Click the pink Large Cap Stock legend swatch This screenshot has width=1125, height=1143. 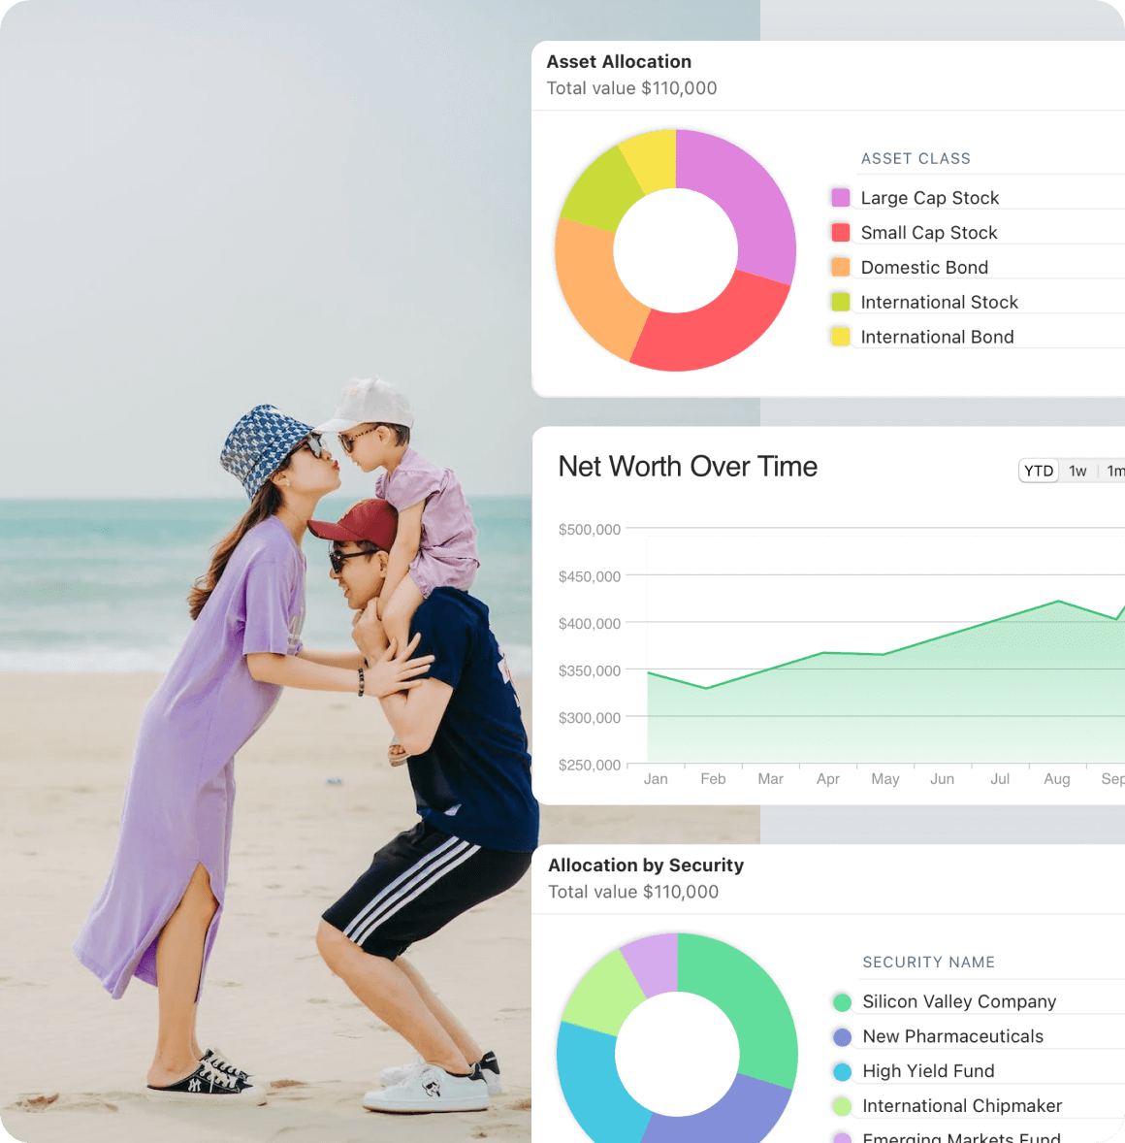pos(841,198)
